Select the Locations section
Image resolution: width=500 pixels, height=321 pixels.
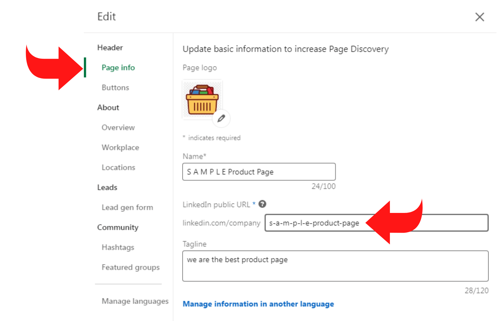118,167
